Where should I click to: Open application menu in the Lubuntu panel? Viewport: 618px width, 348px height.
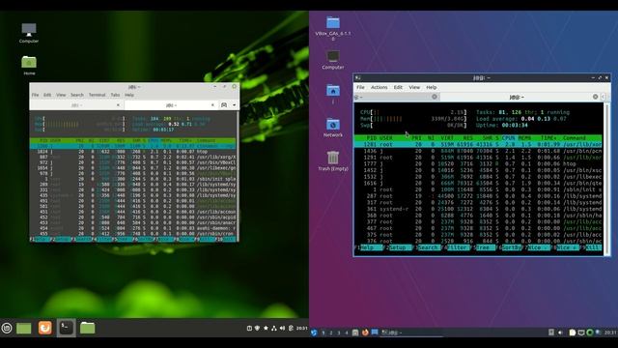314,333
